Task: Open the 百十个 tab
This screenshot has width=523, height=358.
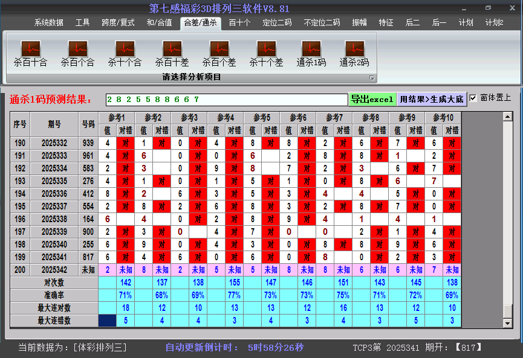Action: (x=239, y=23)
